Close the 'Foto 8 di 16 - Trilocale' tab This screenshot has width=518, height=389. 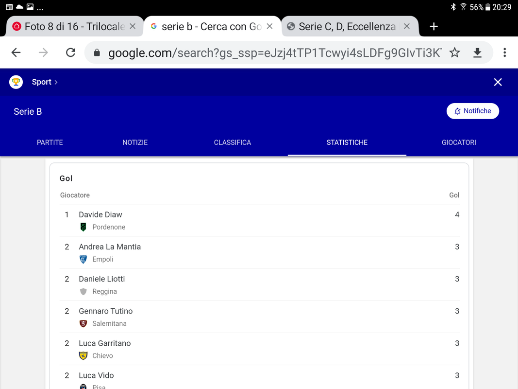(133, 26)
